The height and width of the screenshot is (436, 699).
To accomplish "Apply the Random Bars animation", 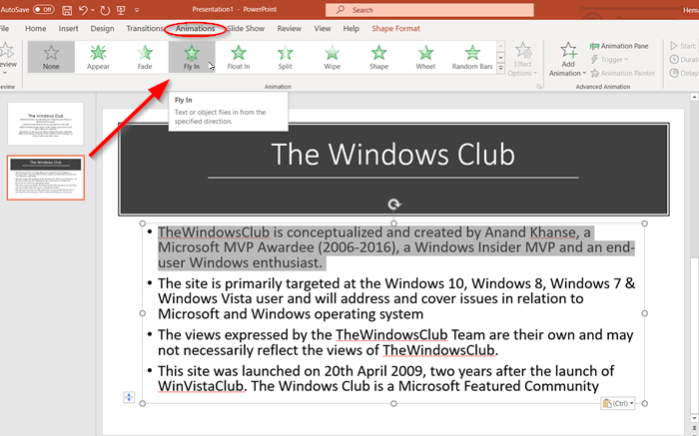I will click(471, 57).
